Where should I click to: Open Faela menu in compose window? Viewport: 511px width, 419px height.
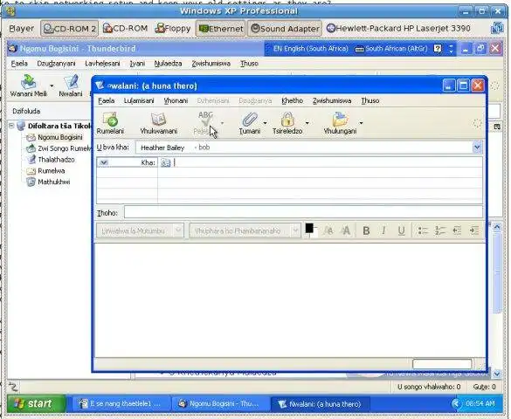[107, 100]
